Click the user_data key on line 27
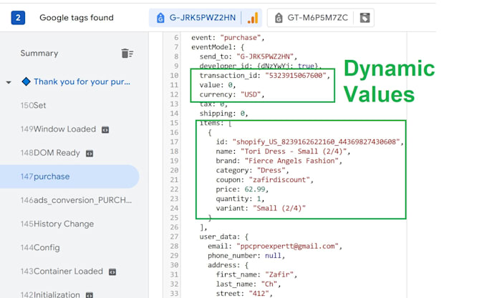The width and height of the screenshot is (487, 298). point(220,237)
